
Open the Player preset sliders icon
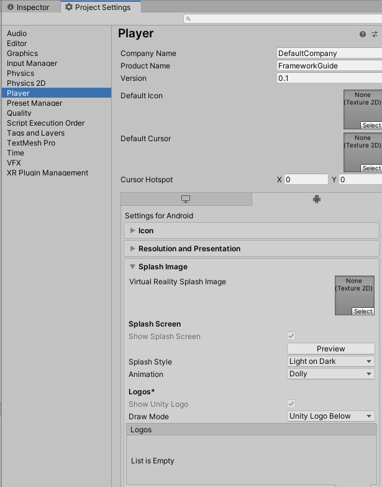tap(375, 34)
